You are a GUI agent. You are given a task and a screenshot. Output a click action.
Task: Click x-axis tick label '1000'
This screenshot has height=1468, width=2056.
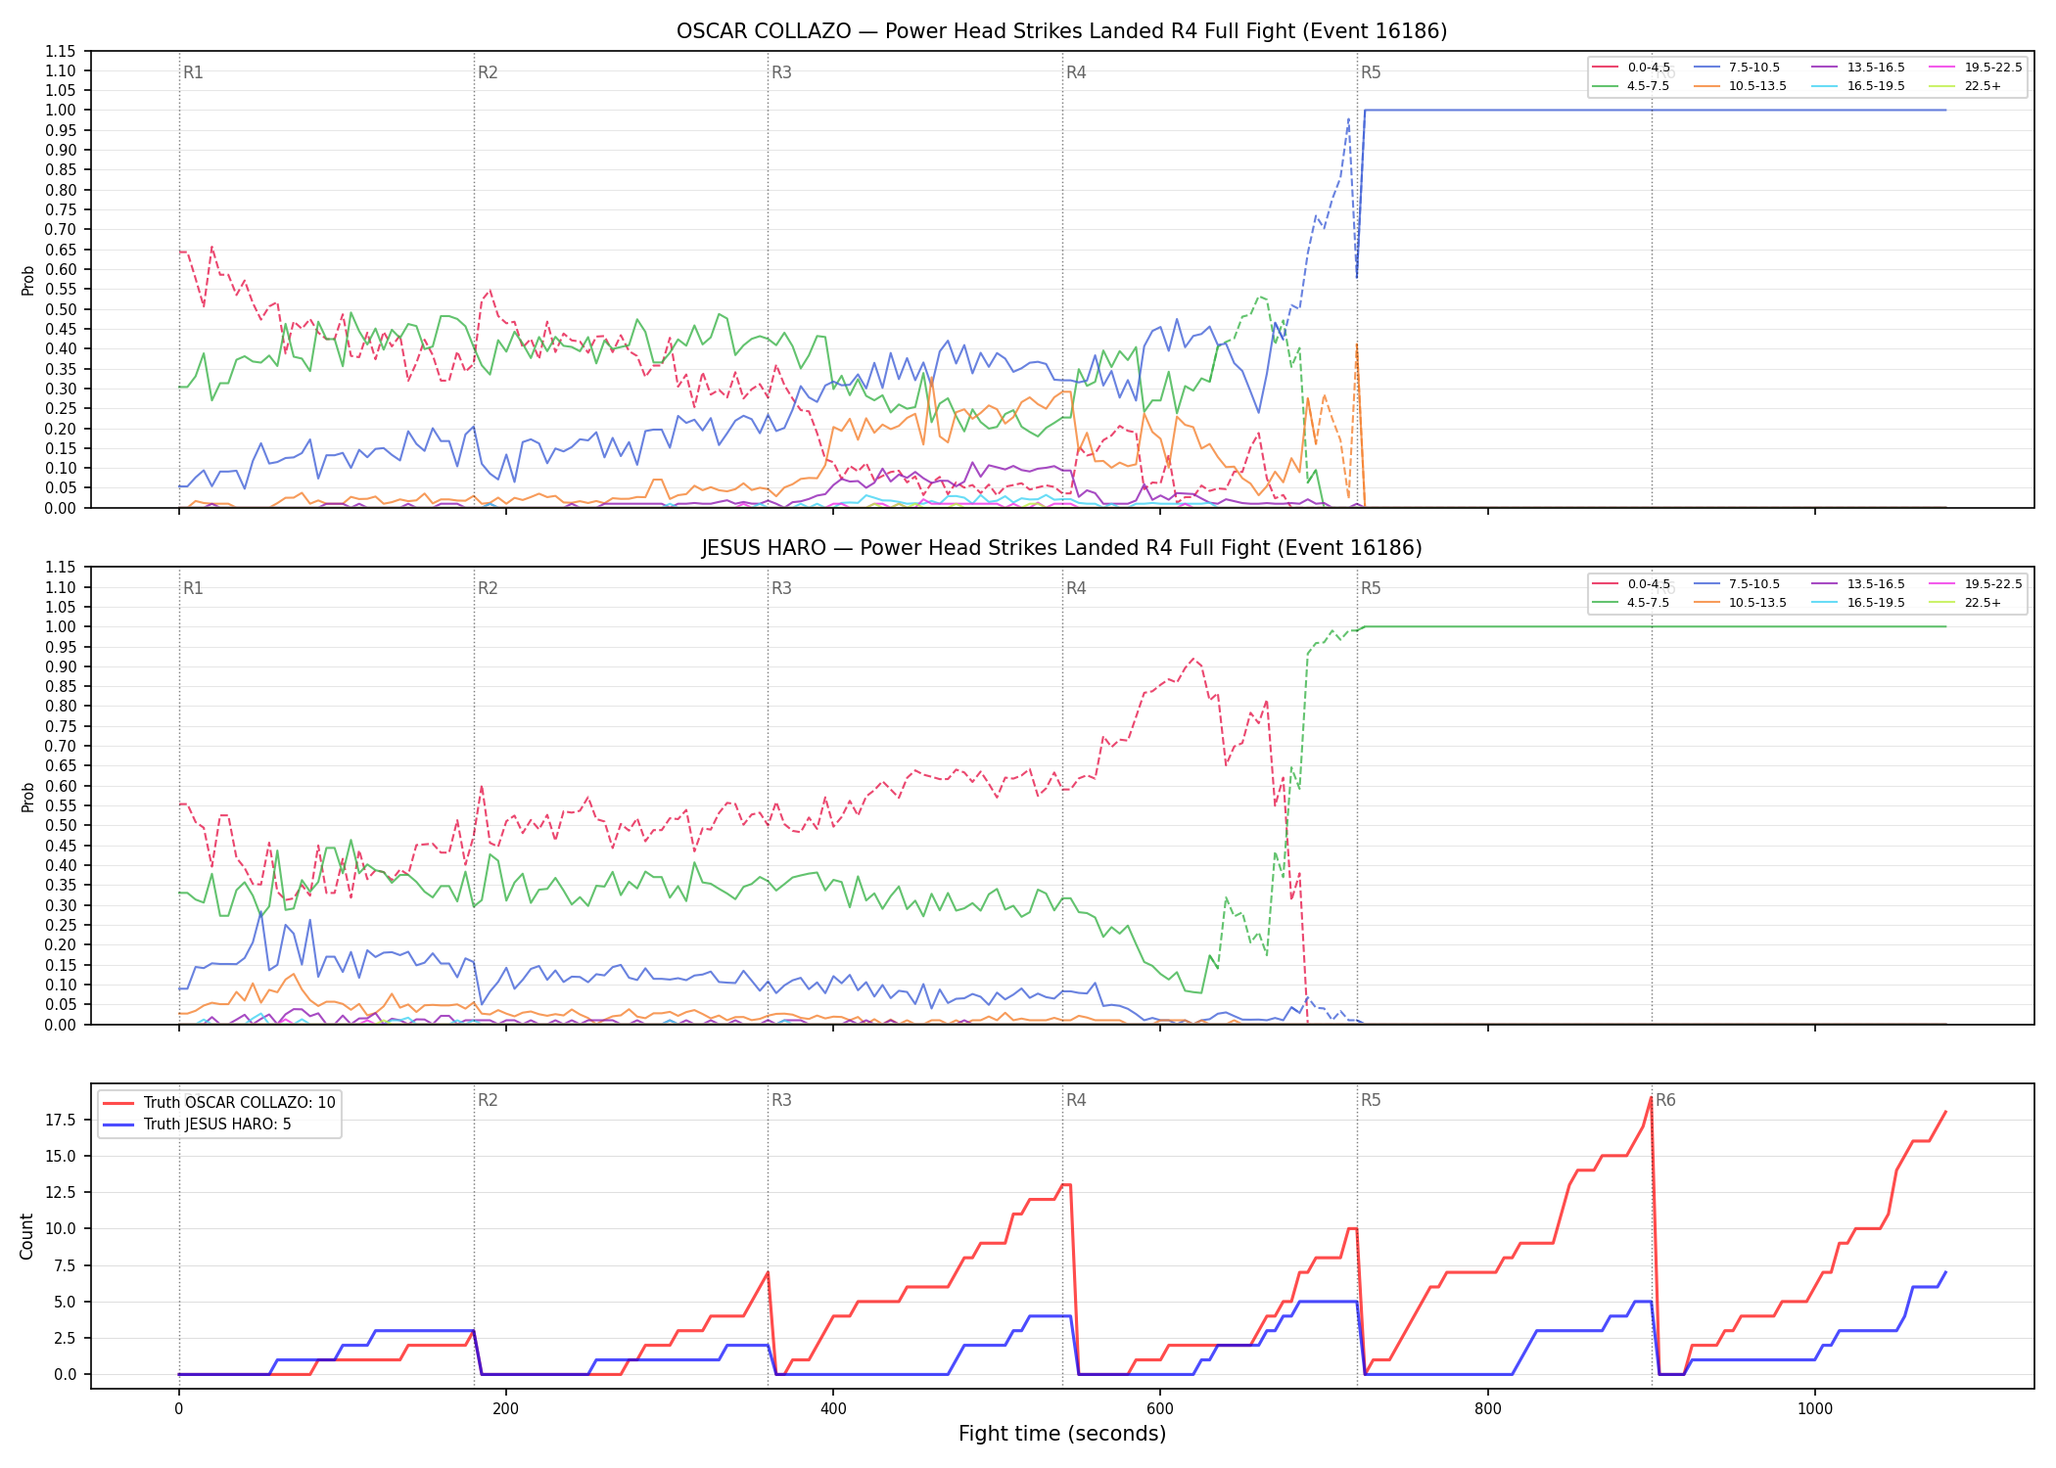1815,1408
